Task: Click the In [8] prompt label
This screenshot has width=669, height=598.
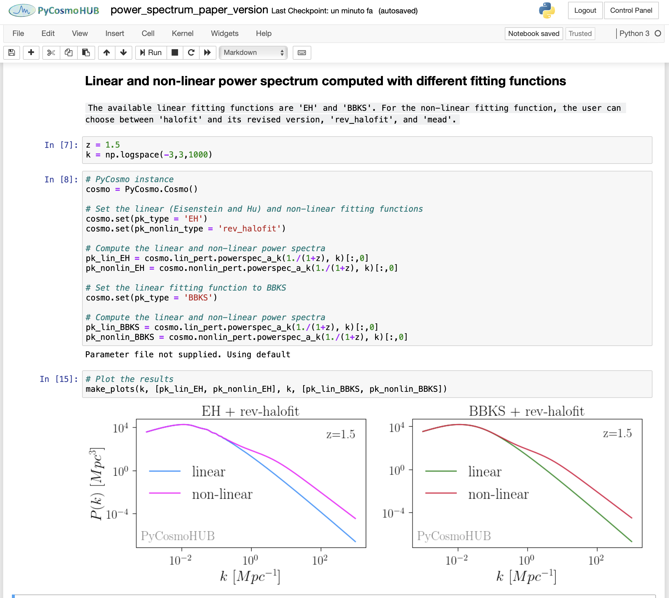Action: click(x=61, y=180)
